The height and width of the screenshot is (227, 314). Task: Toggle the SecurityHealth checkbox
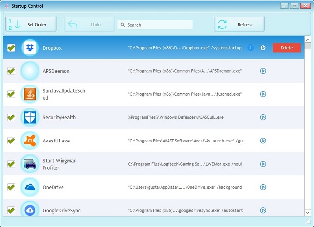coord(11,117)
